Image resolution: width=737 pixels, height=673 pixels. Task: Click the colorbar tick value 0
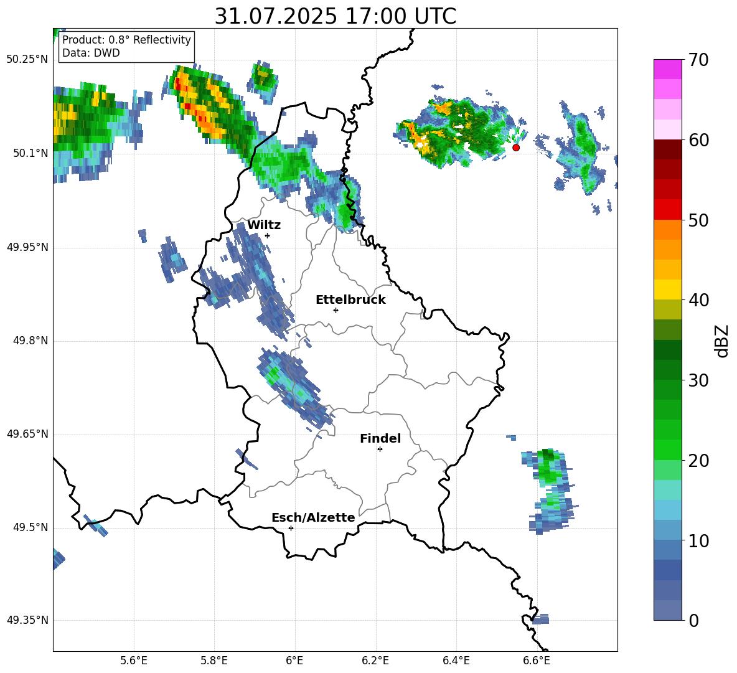pyautogui.click(x=693, y=620)
